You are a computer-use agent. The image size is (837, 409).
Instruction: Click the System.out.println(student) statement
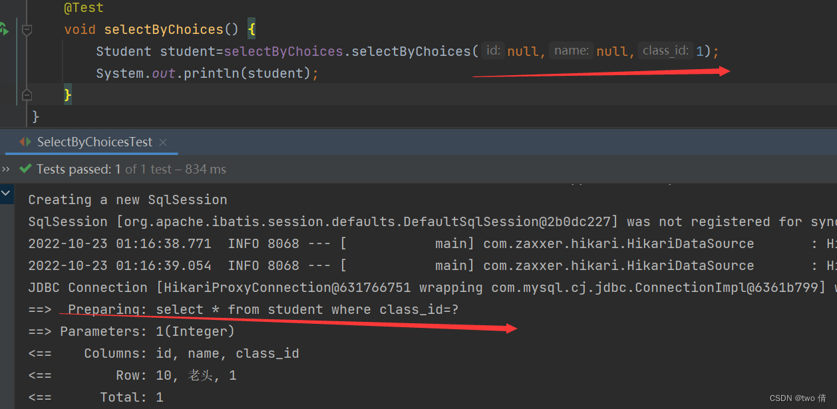coord(208,73)
